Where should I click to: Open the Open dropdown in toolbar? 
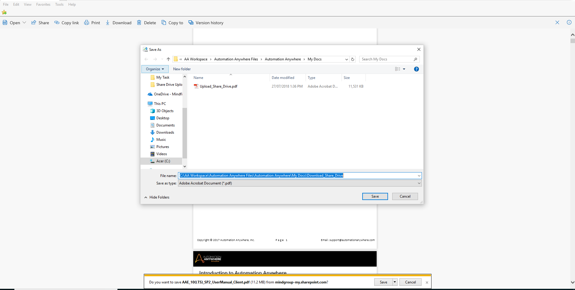click(14, 23)
